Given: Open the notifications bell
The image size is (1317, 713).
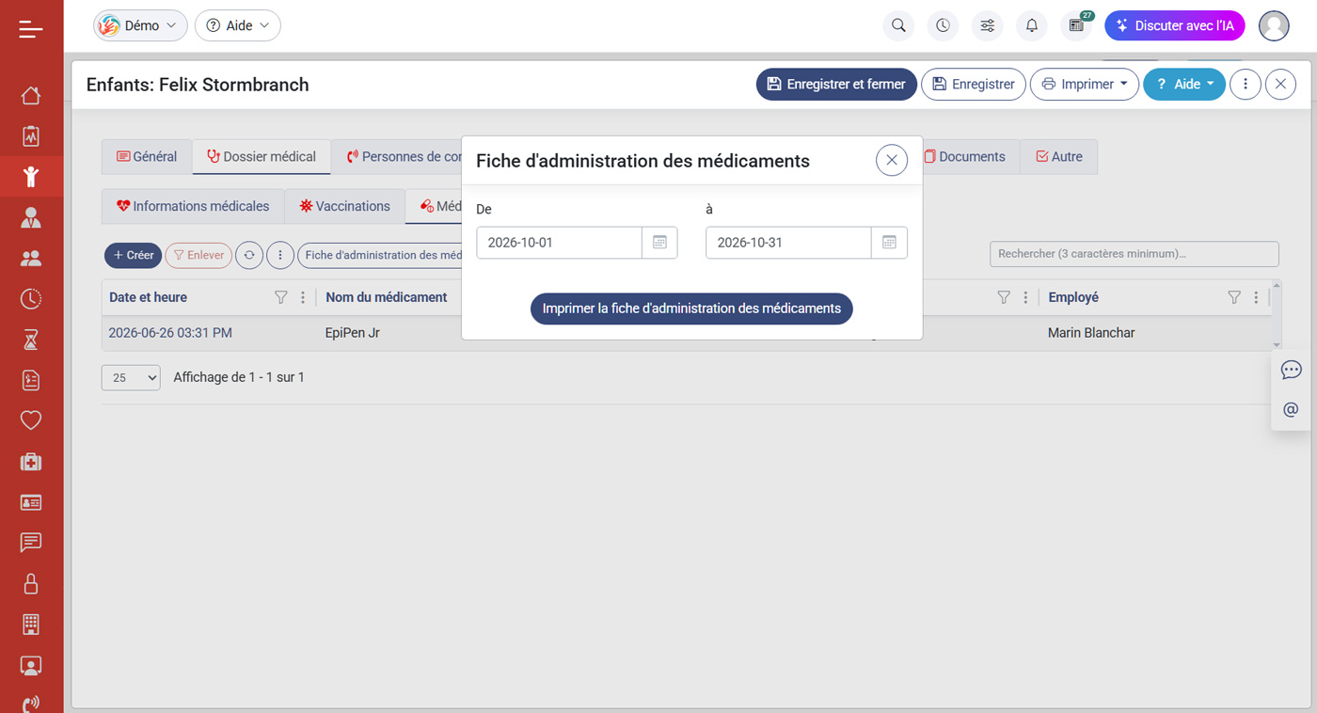Looking at the screenshot, I should [1031, 26].
